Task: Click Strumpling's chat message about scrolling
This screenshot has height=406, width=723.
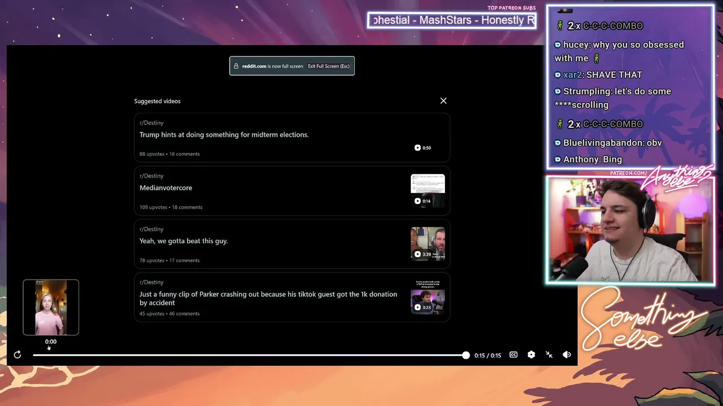Action: 613,98
